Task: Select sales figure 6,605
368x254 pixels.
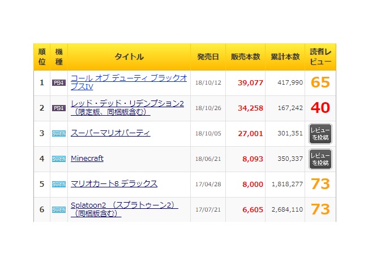Action: click(253, 210)
